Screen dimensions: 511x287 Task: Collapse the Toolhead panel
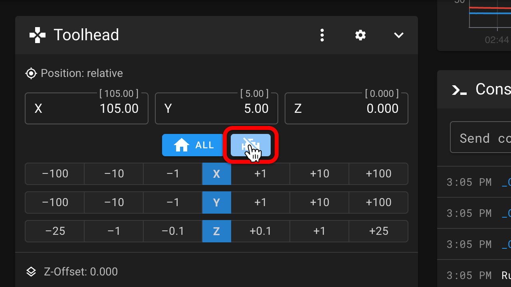pos(399,35)
